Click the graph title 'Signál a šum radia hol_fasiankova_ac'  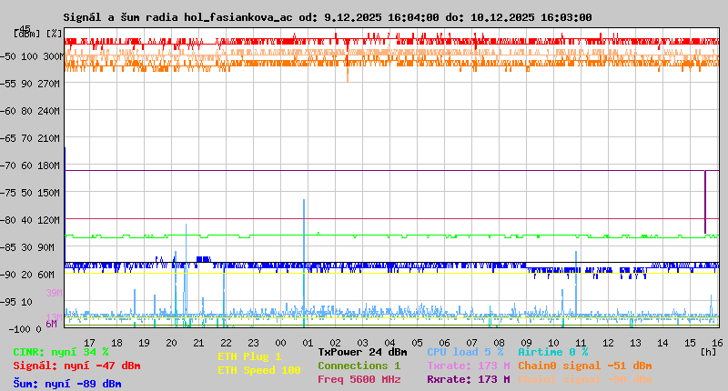point(177,17)
